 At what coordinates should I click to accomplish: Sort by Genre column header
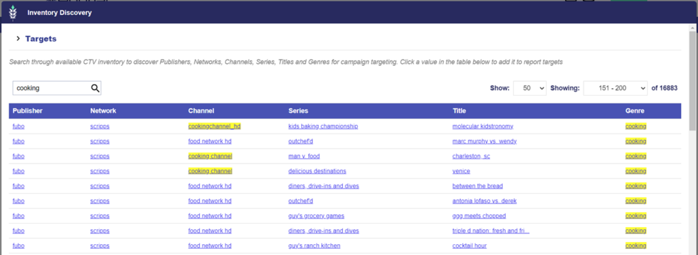(x=635, y=111)
